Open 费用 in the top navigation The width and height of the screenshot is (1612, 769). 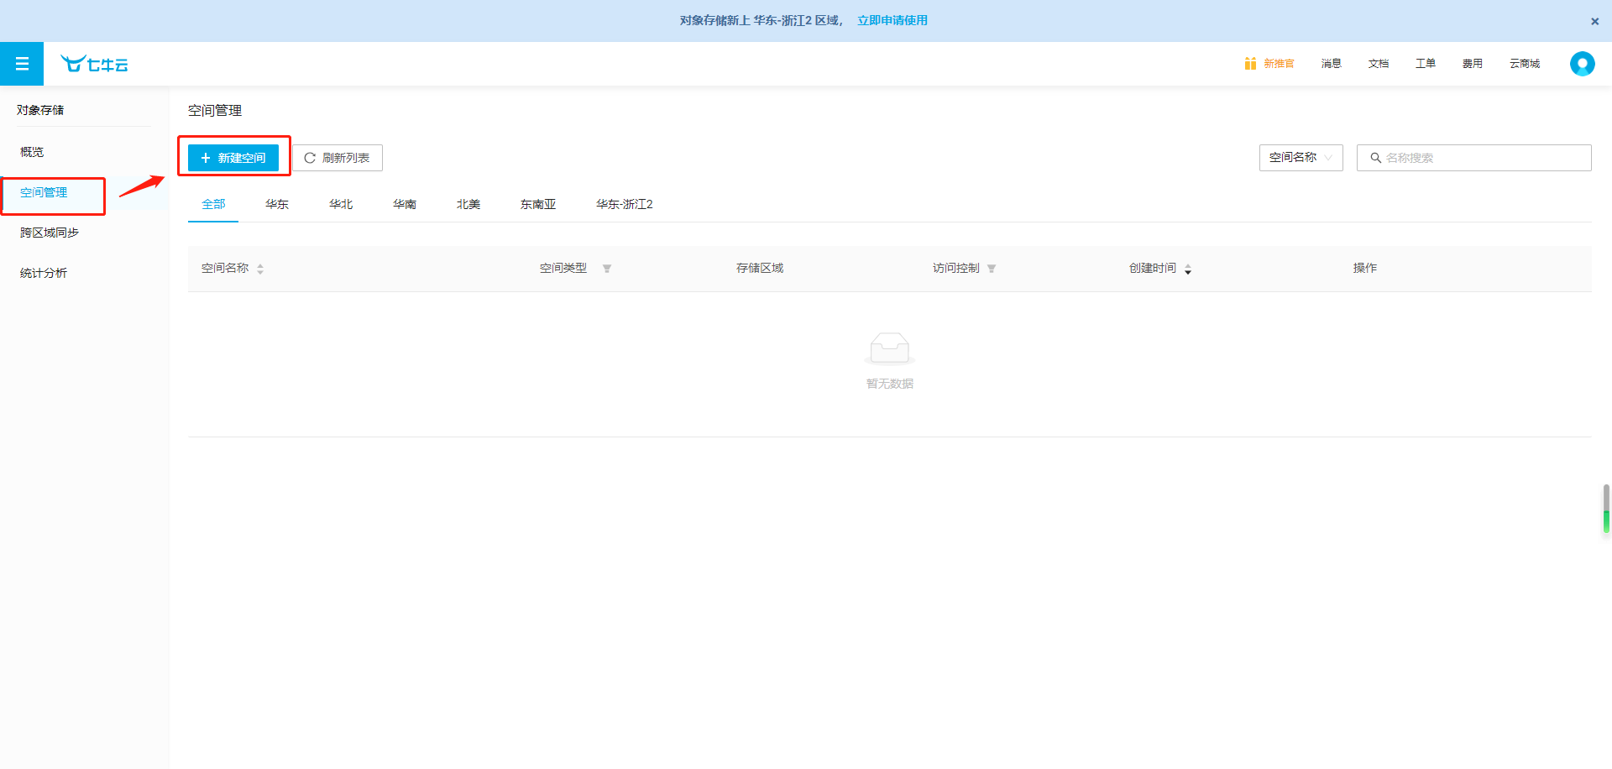pyautogui.click(x=1473, y=64)
